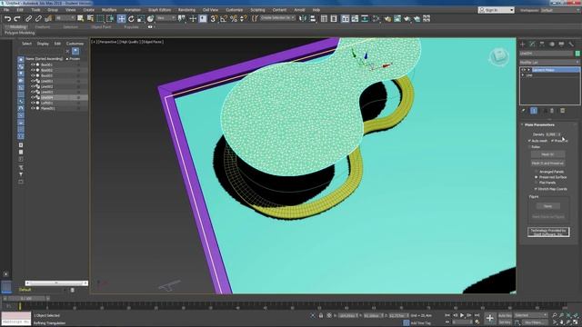Image resolution: width=582 pixels, height=327 pixels.
Task: Toggle the 3D Snaps icon
Action: (x=214, y=18)
